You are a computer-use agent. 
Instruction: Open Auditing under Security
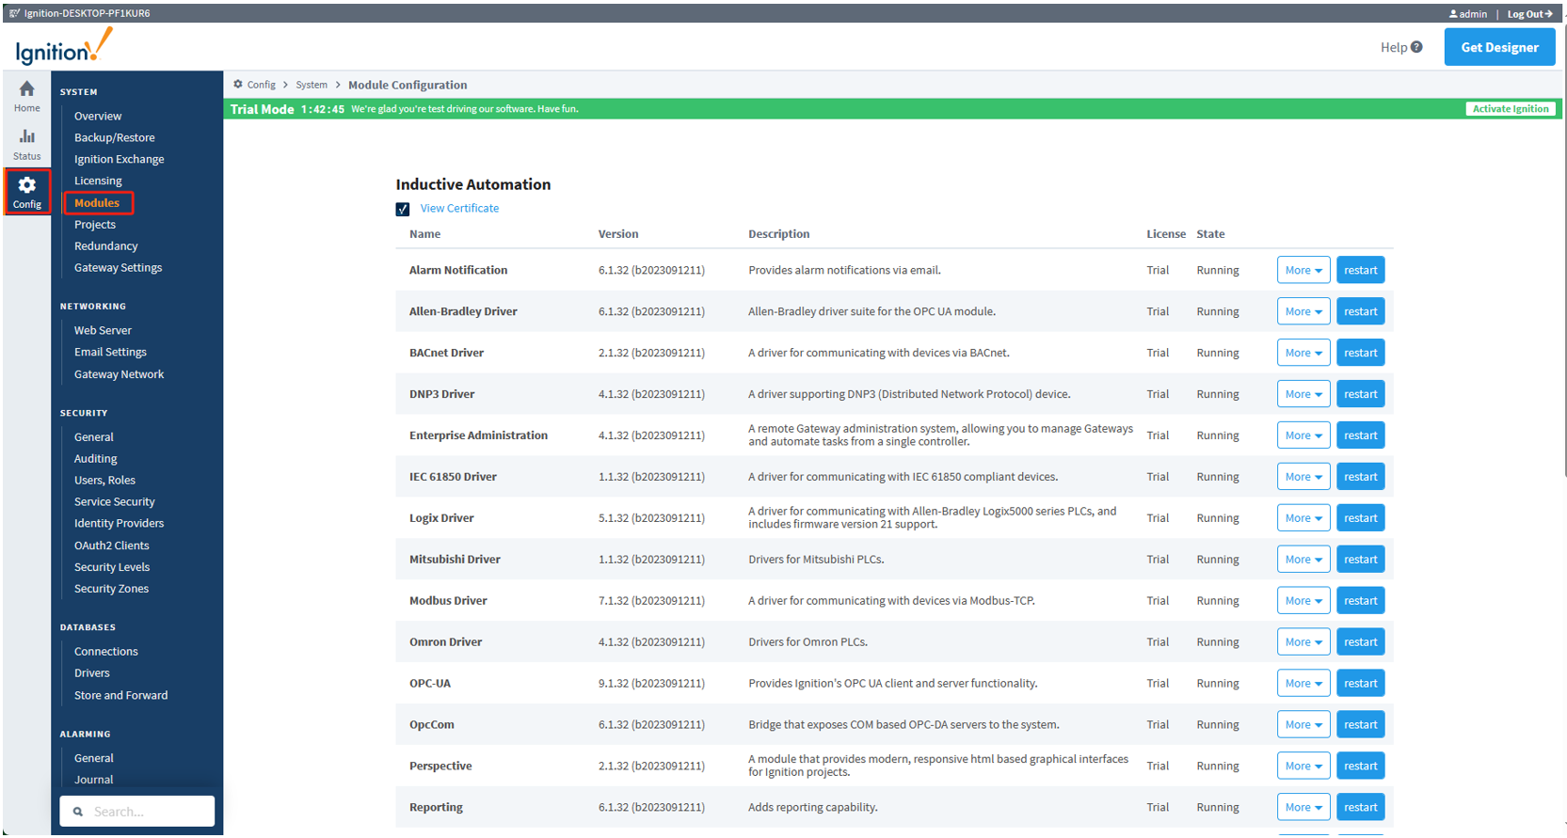(96, 459)
